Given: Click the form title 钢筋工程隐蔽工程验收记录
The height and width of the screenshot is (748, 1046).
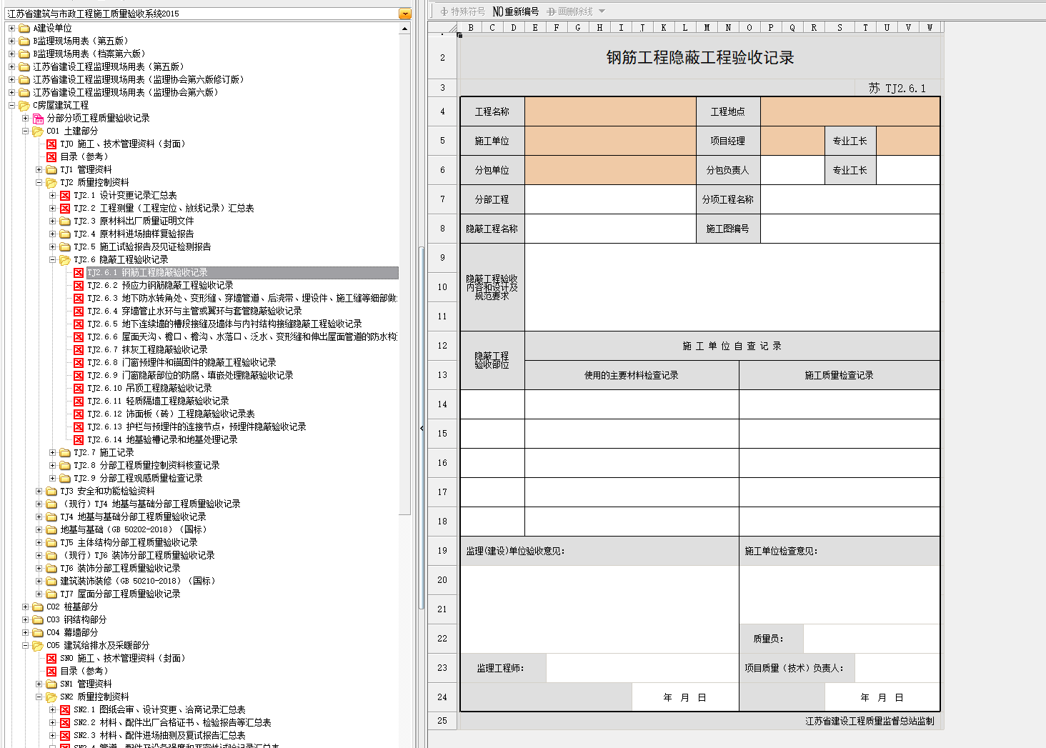Looking at the screenshot, I should point(700,58).
